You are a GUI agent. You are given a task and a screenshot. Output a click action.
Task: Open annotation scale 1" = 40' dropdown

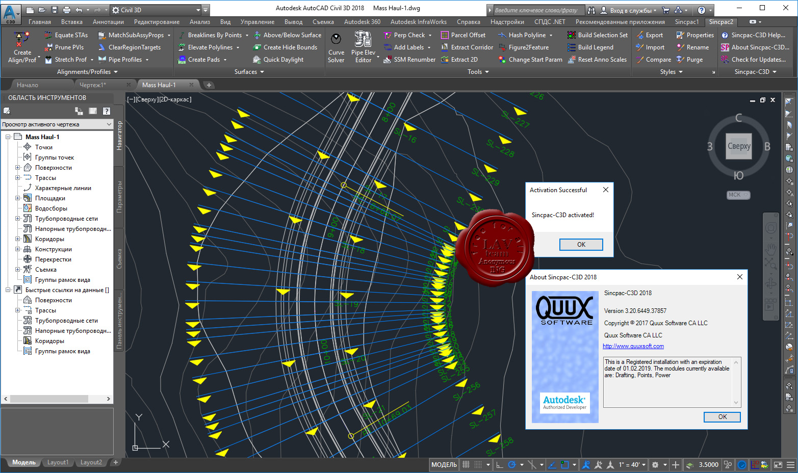point(632,465)
